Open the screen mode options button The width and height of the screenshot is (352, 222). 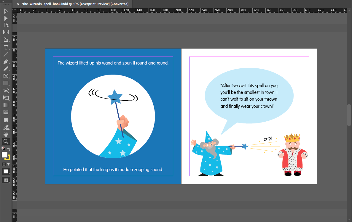[x=6, y=180]
